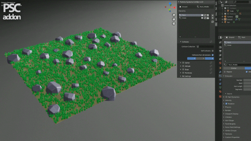The height and width of the screenshot is (141, 251).
Task: Open the View Layer properties tab icon
Action: coord(220,55)
